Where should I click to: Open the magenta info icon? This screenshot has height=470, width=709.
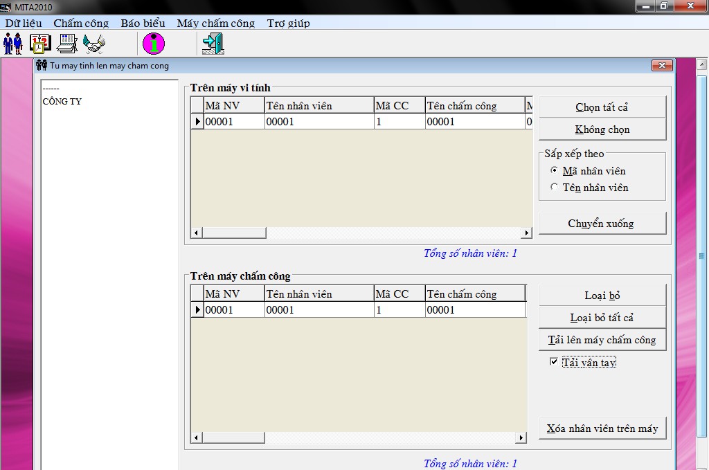[x=154, y=44]
